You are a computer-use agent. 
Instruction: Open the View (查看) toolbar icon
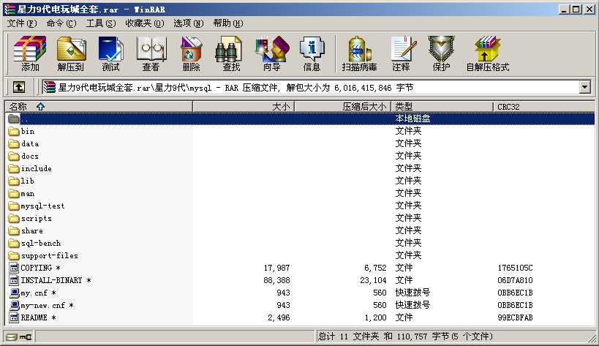[x=151, y=53]
